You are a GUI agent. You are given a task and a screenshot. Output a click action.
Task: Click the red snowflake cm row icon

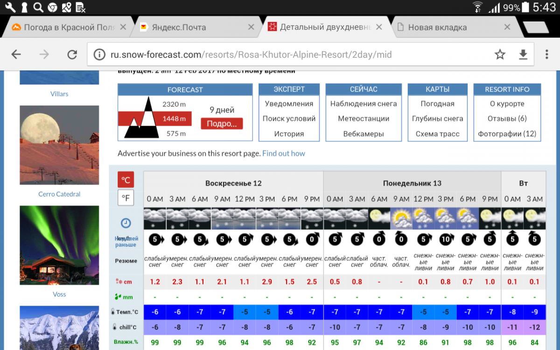tap(118, 282)
